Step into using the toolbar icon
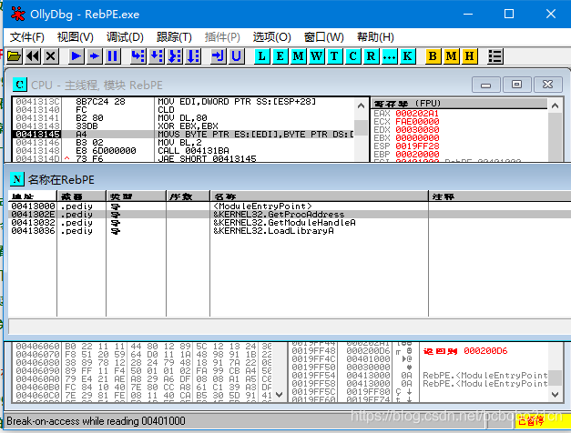This screenshot has width=571, height=433. point(138,56)
